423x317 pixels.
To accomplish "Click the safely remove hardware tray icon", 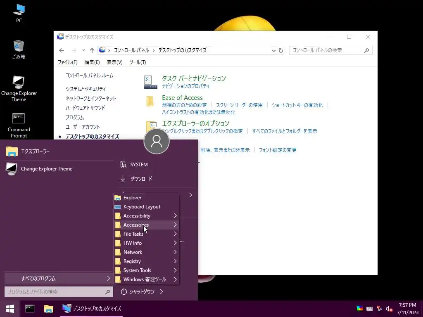I will 379,309.
